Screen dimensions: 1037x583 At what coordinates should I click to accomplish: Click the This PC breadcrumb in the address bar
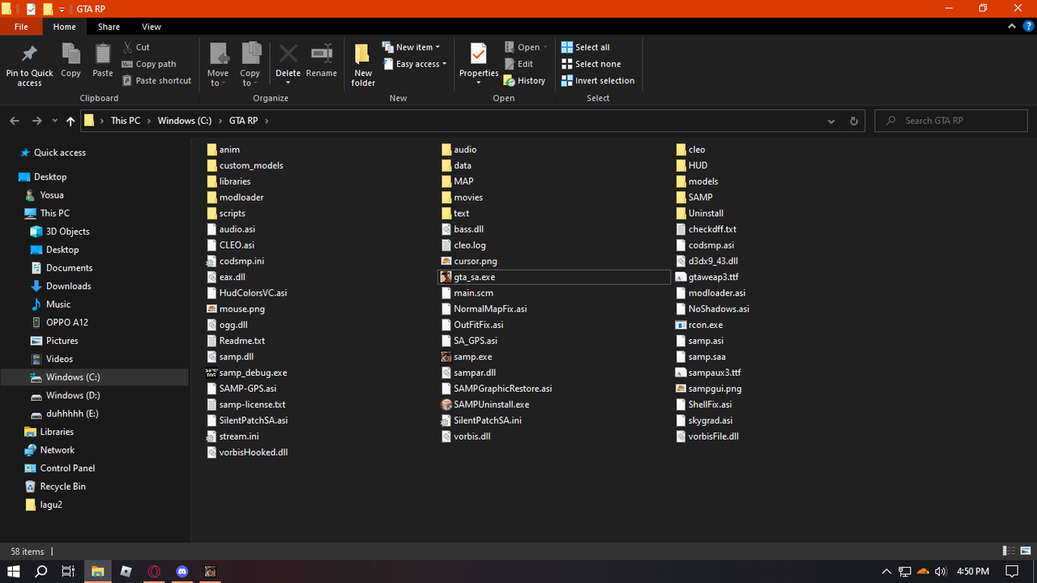click(x=126, y=121)
